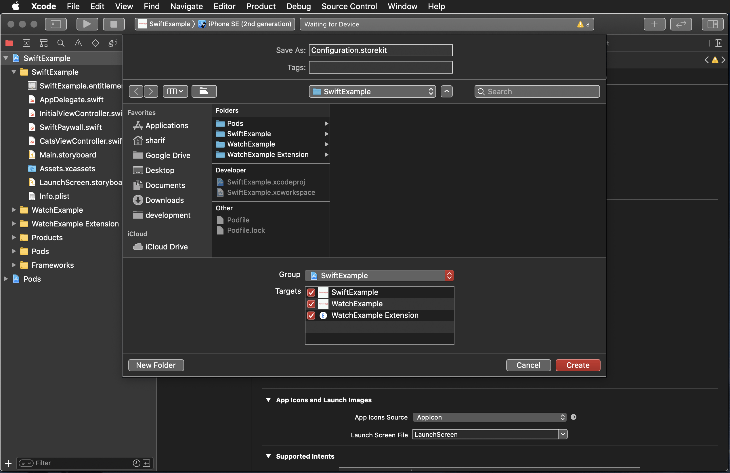Click inside the Tags input field

[x=380, y=67]
